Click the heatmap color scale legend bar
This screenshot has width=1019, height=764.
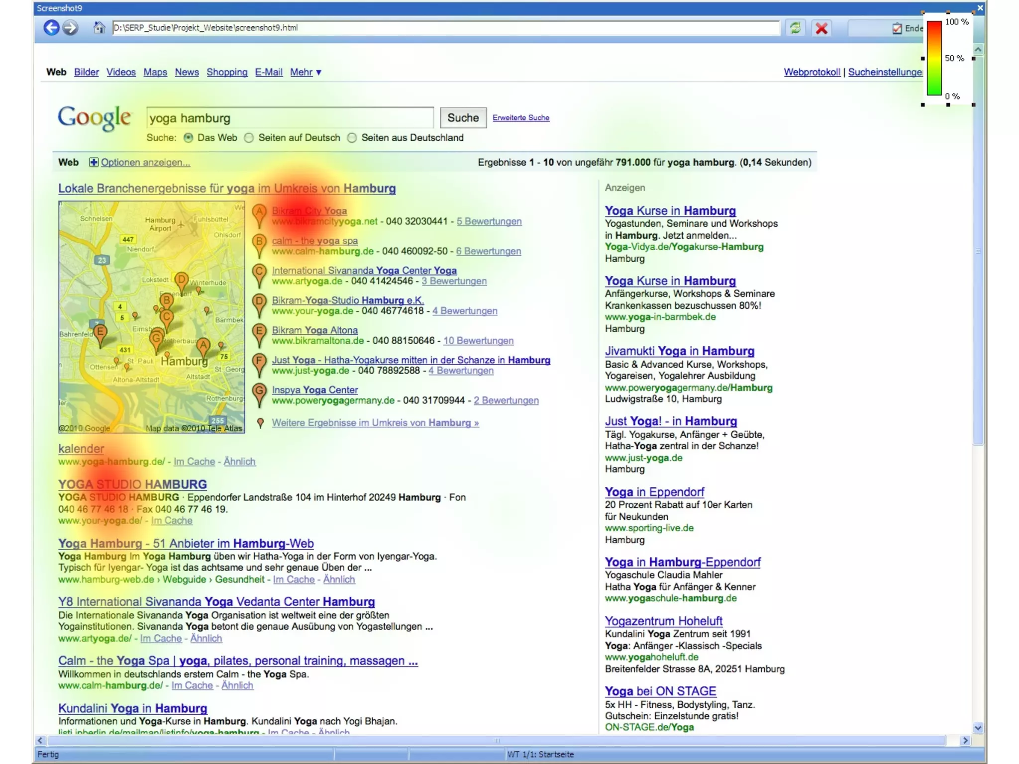click(934, 58)
